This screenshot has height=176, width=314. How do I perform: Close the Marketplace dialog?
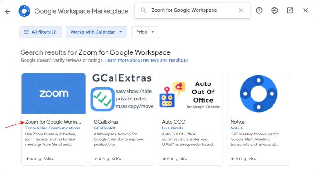click(305, 10)
